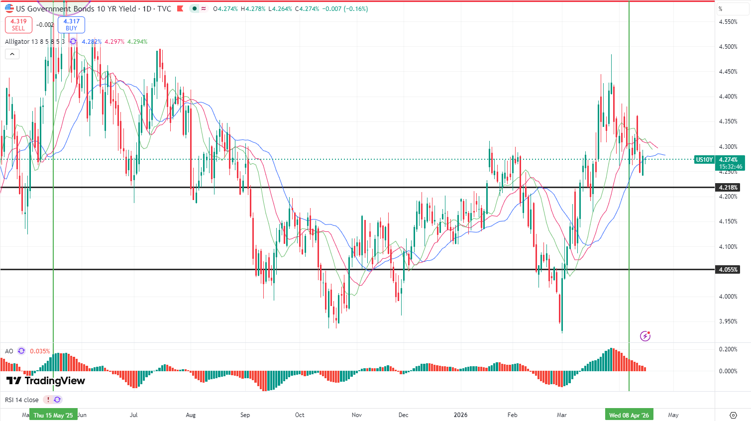Click the TradingView logo
Screen dimensions: 751x421
tap(45, 381)
